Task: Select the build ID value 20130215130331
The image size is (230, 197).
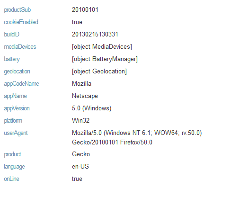Action: (95, 35)
